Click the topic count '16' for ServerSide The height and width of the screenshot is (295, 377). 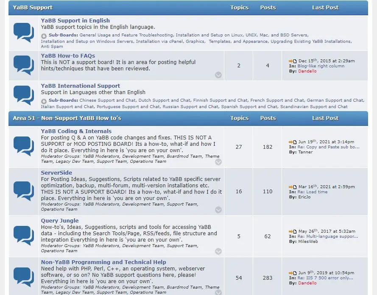pyautogui.click(x=239, y=192)
